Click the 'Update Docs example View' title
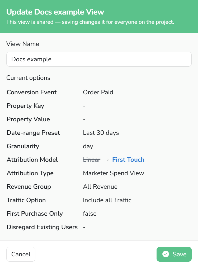The width and height of the screenshot is (198, 268). pos(55,12)
